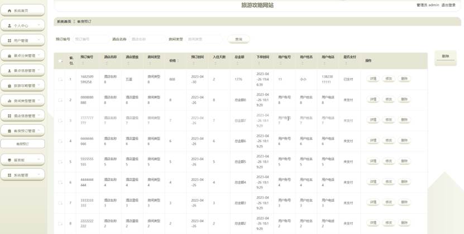This screenshot has width=464, height=234.
Task: Expand the 景点分类管理 chevron
Action: 39,56
